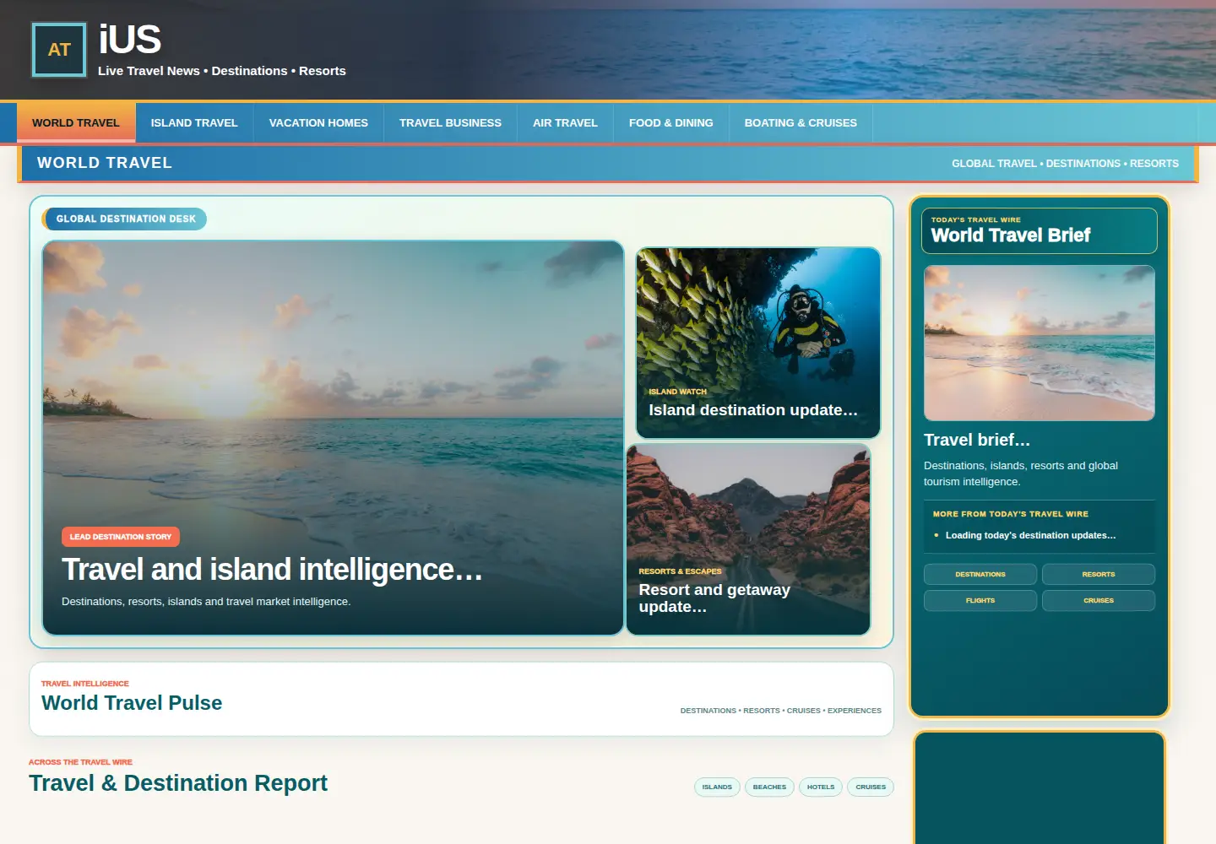This screenshot has height=844, width=1216.
Task: Select the Hotels filter chip
Action: 821,787
